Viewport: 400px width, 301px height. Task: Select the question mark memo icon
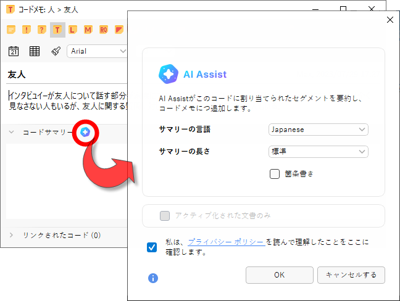pos(42,30)
